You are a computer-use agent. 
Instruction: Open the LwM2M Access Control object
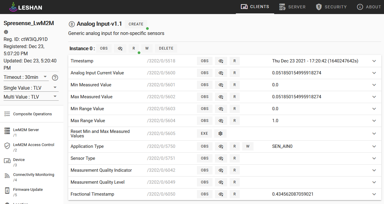point(34,147)
